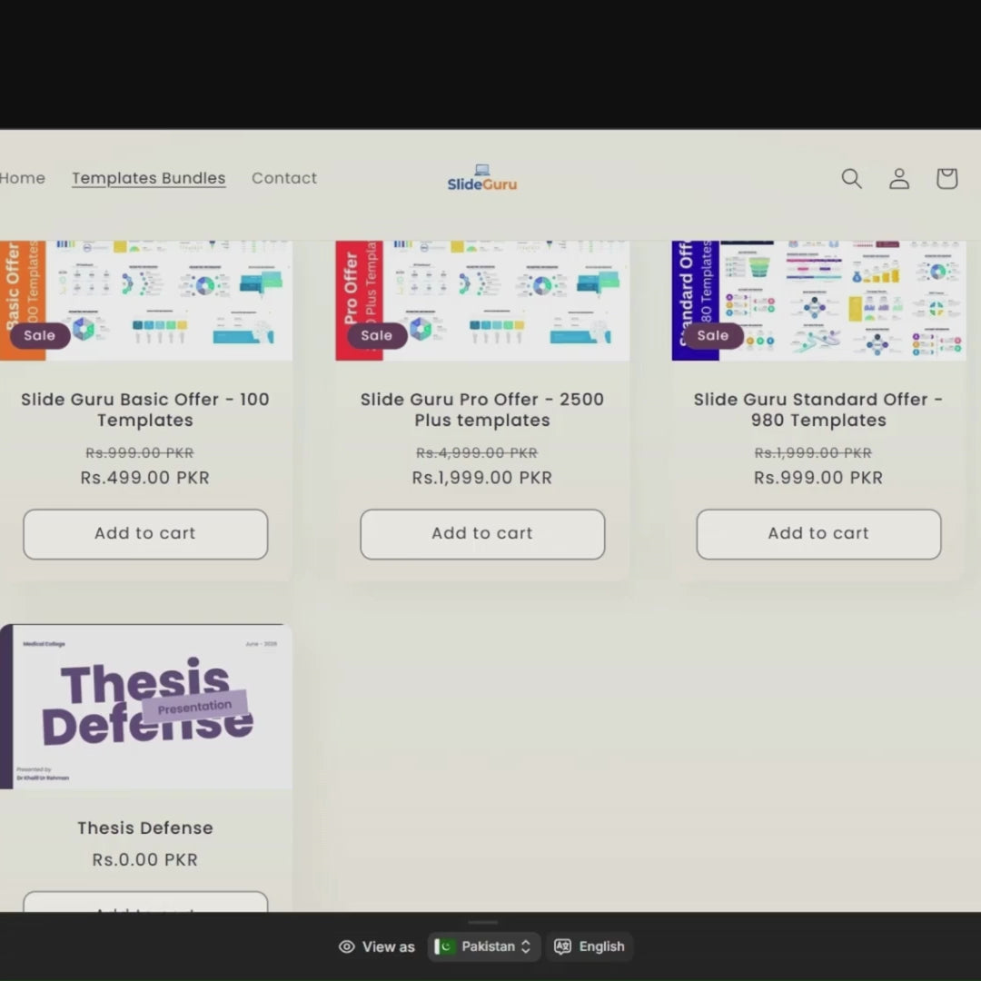Open the Templates Bundles menu link
Viewport: 981px width, 981px height.
(x=148, y=178)
